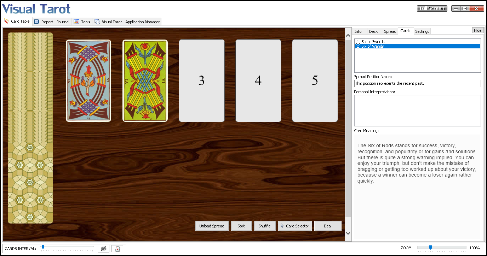
Task: Click the face-down deck stack
Action: pyautogui.click(x=30, y=128)
